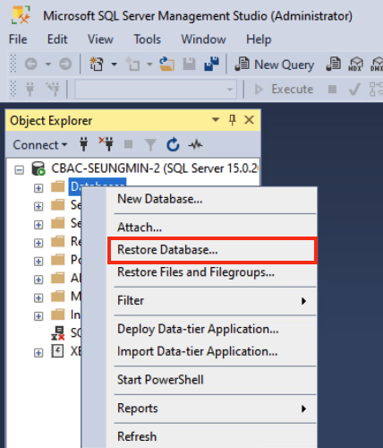
Task: Expand the Databases folder node
Action: [x=38, y=188]
